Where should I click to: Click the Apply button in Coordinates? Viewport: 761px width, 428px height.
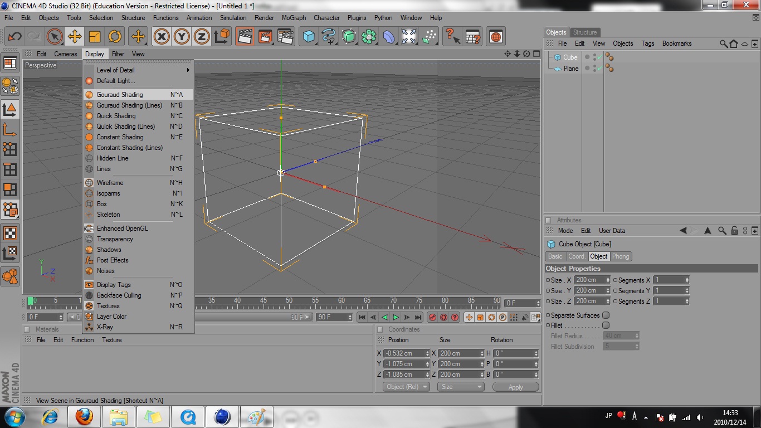(515, 387)
